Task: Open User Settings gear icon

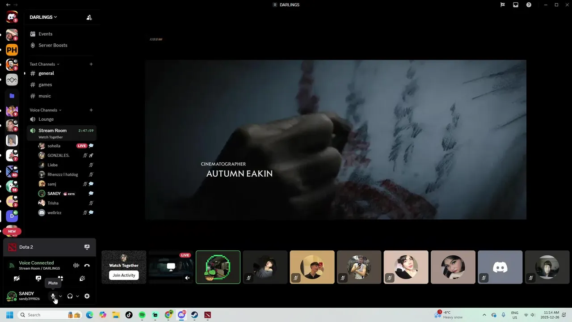Action: pyautogui.click(x=87, y=296)
